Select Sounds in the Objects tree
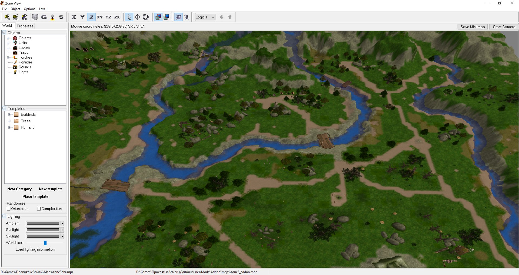 click(25, 67)
